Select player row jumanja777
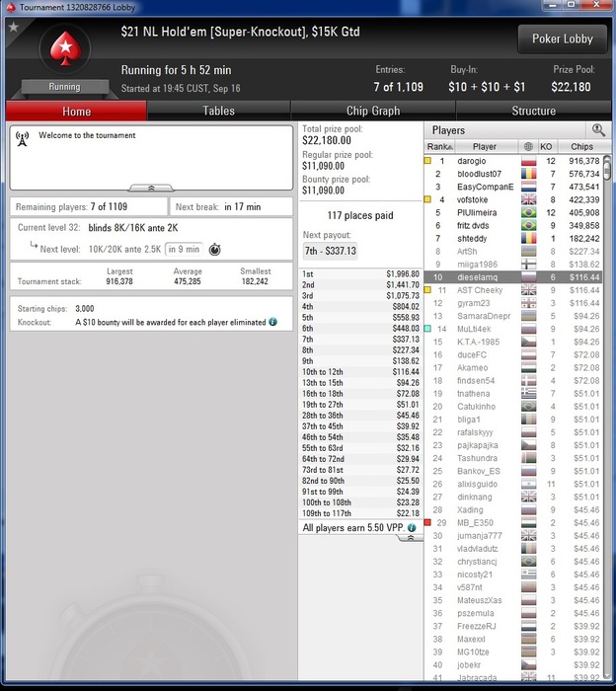 point(513,535)
